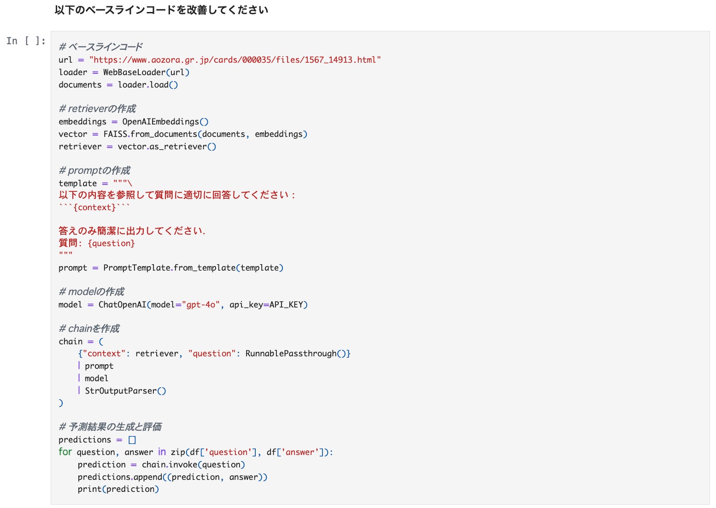
Task: Place cursor on WebBaseLoader(url) call
Action: coord(146,72)
